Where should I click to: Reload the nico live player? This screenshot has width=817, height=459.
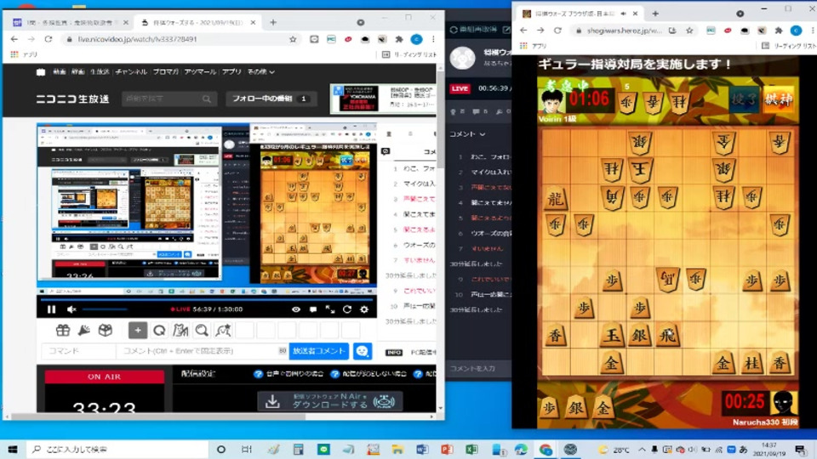click(x=347, y=309)
